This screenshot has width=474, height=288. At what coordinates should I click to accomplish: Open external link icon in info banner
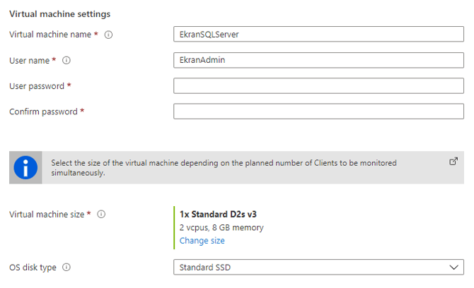pyautogui.click(x=453, y=161)
